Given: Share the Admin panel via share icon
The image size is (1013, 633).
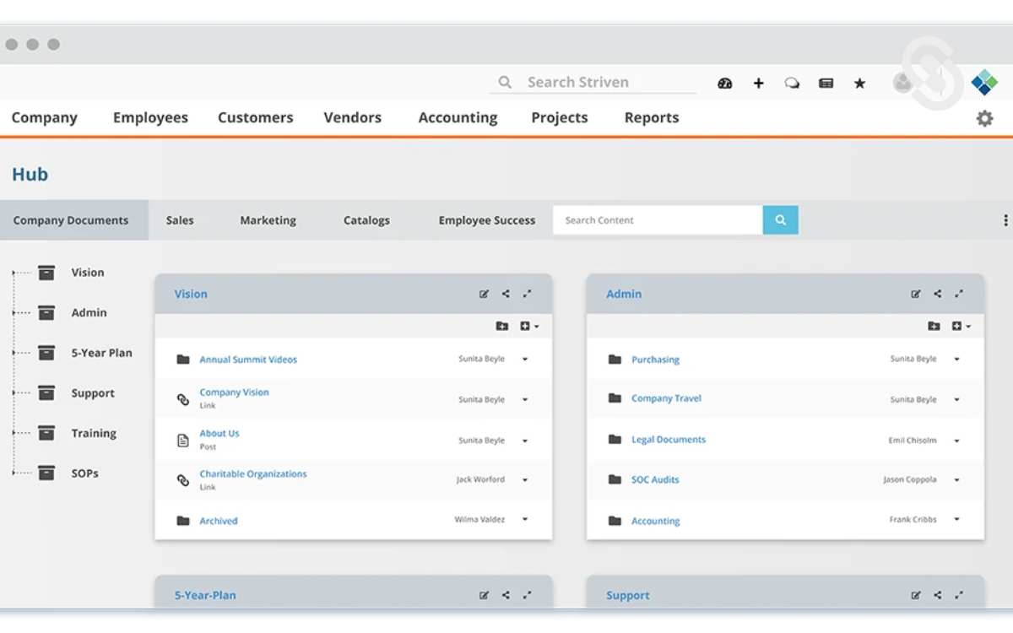Looking at the screenshot, I should 937,295.
